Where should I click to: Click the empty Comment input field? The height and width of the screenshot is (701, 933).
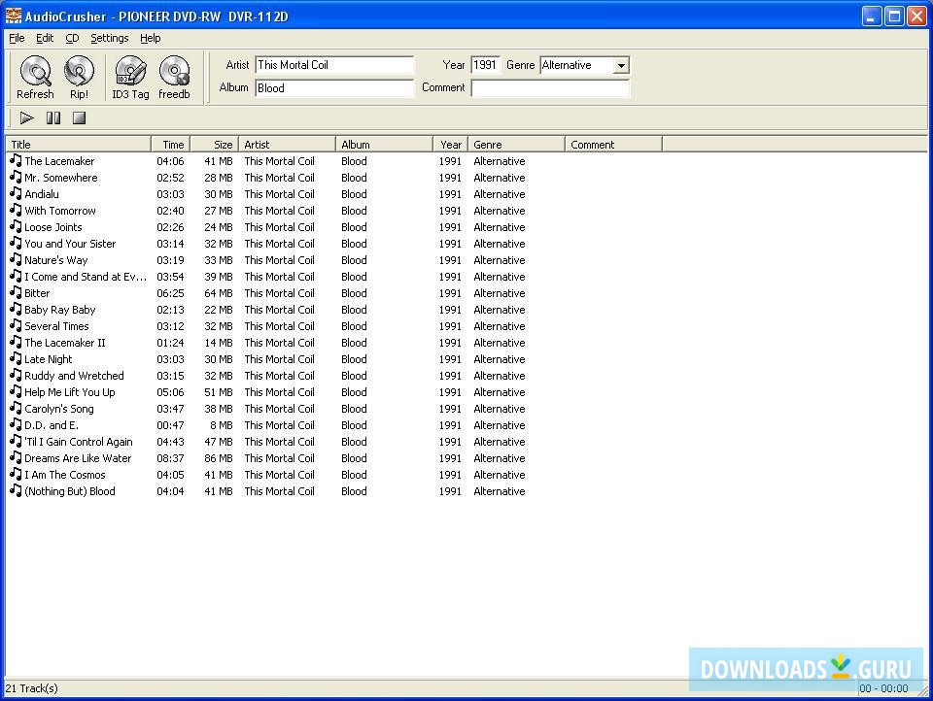click(x=550, y=88)
